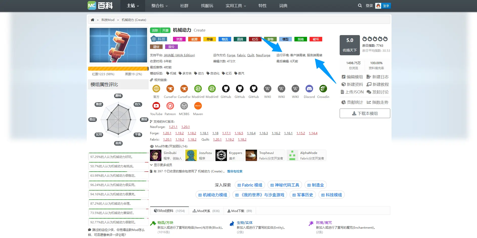Screen dimensions: 477x238
Task: Open the 科技模组 explore chip
Action: coord(332,195)
